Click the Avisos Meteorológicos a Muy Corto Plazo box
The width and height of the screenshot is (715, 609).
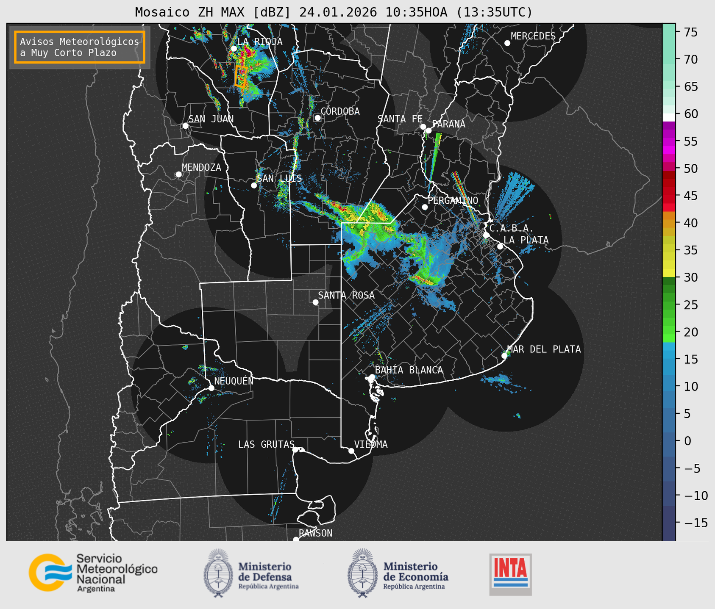click(x=80, y=47)
